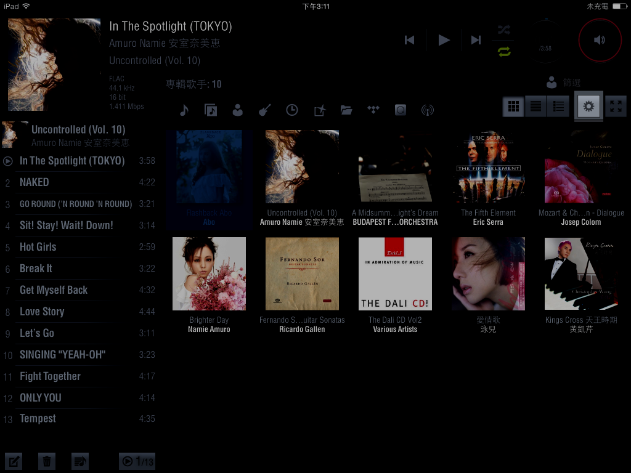This screenshot has height=473, width=631.
Task: Open the TIDAL streaming icon
Action: click(373, 110)
